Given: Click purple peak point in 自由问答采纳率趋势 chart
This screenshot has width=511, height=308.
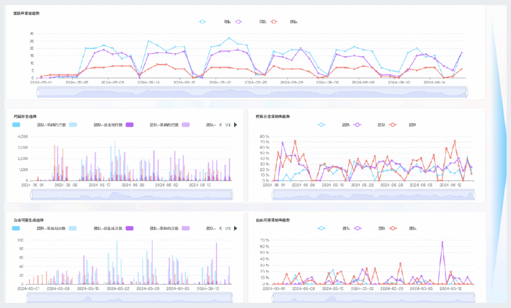Looking at the screenshot, I should coord(442,242).
